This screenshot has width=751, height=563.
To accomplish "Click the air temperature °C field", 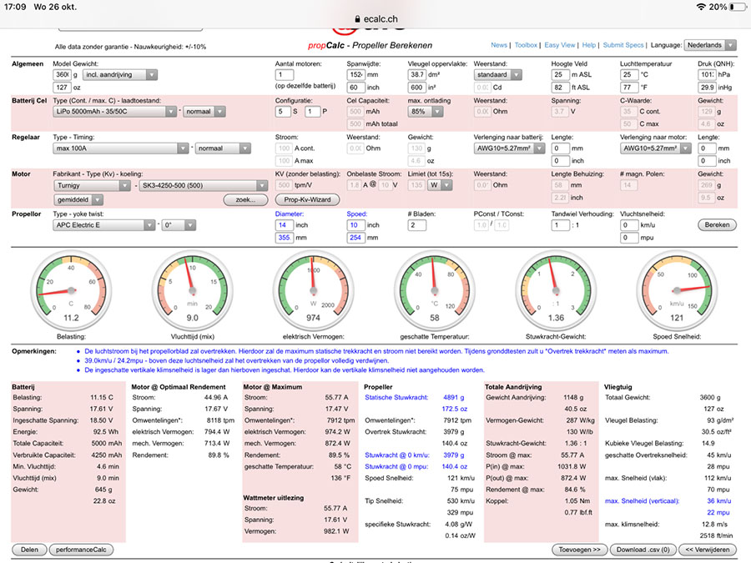I will 629,75.
